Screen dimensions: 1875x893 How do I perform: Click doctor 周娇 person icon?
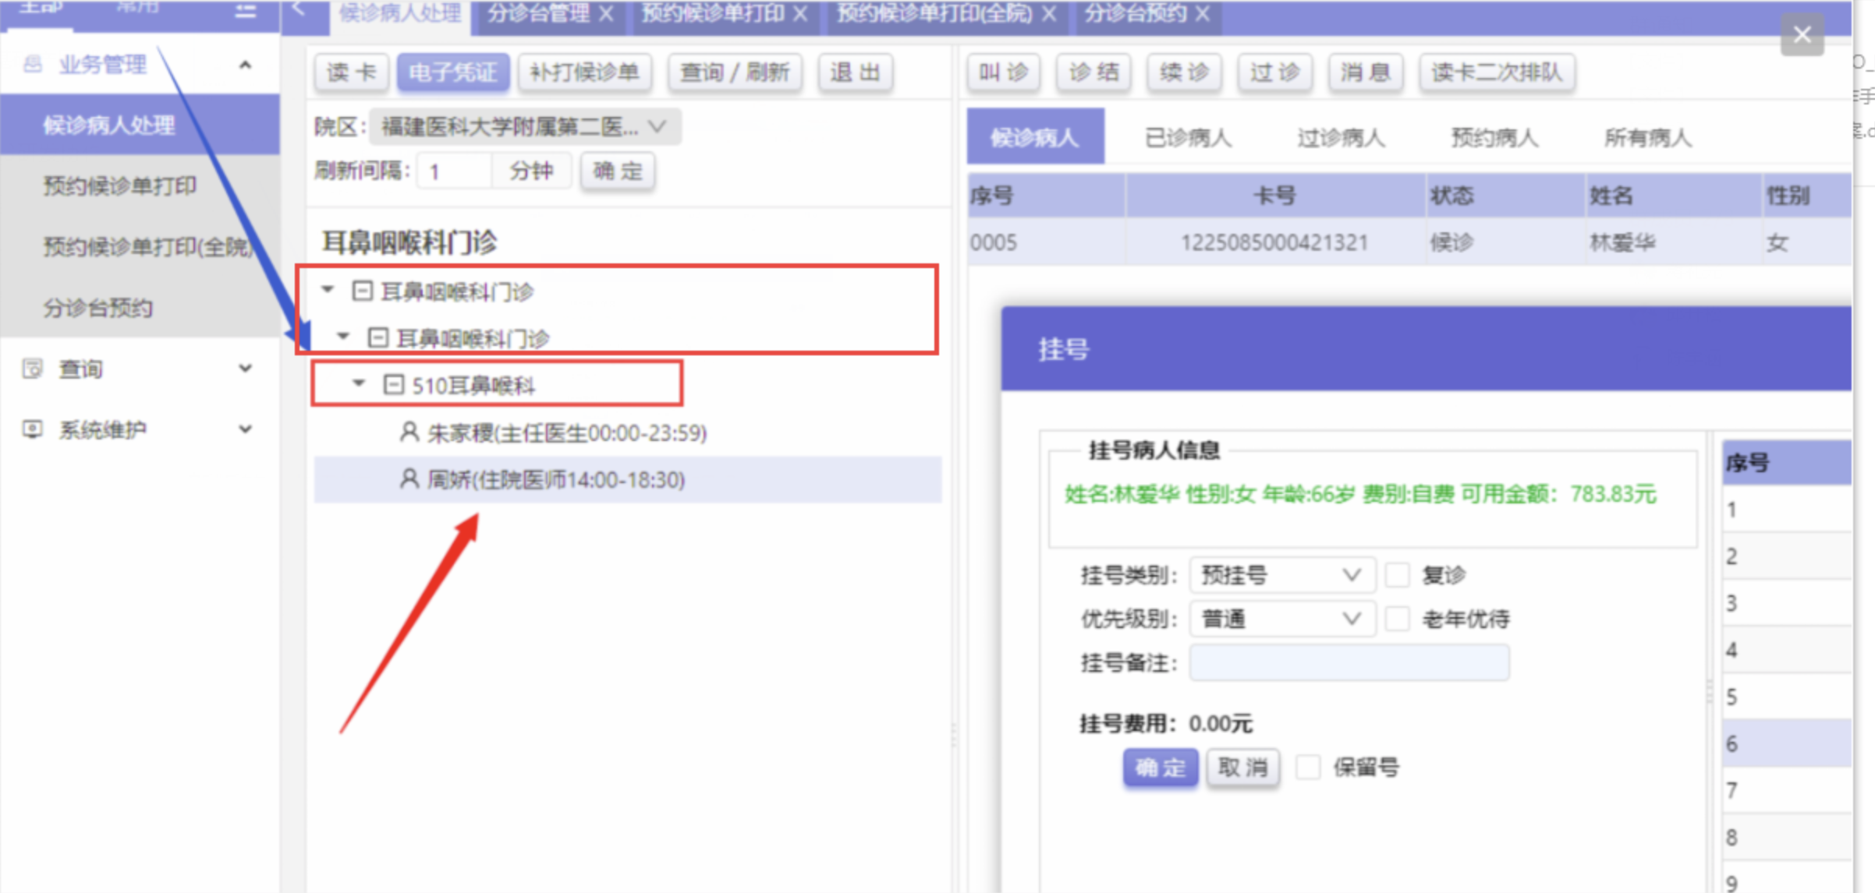(409, 478)
